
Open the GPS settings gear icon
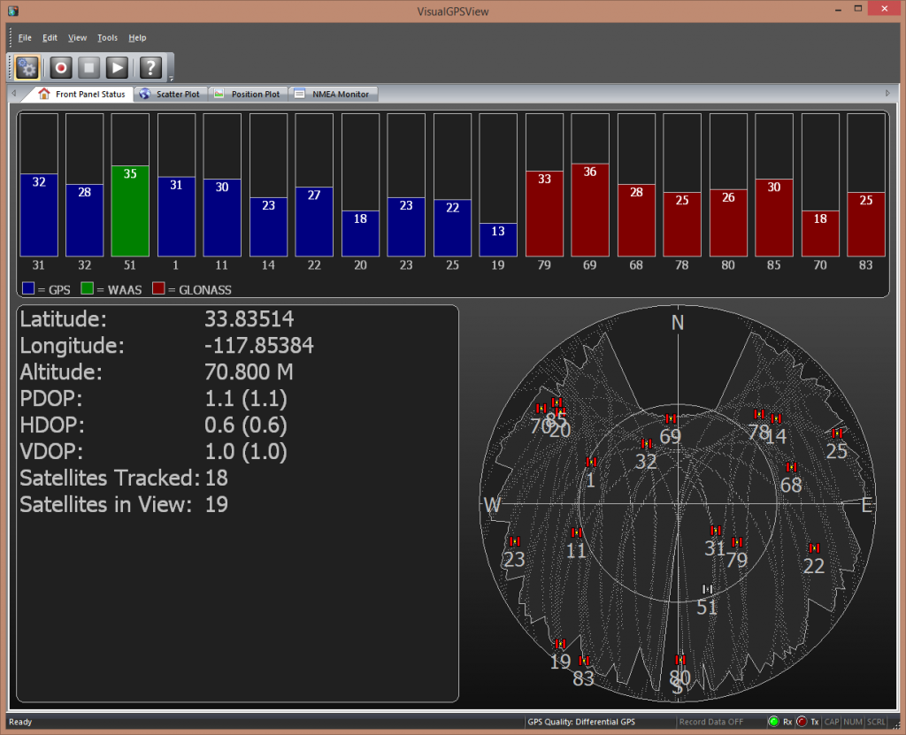pos(27,67)
